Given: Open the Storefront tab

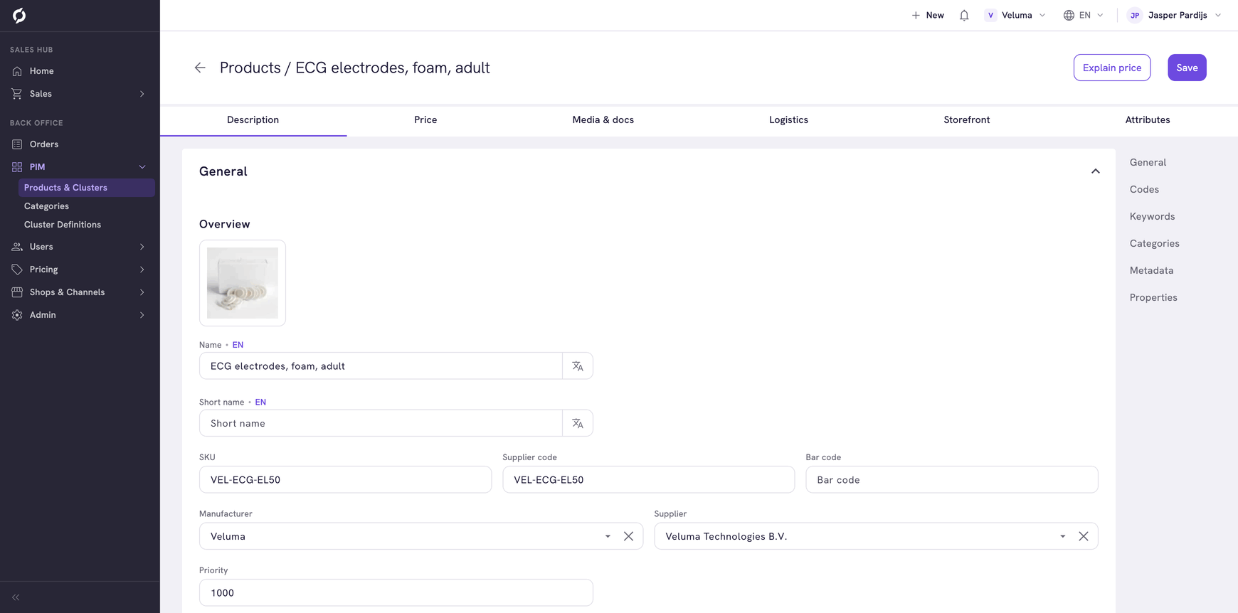Looking at the screenshot, I should (x=967, y=120).
